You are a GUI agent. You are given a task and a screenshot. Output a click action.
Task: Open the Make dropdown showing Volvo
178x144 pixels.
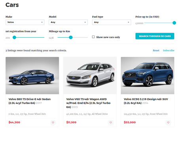point(25,22)
